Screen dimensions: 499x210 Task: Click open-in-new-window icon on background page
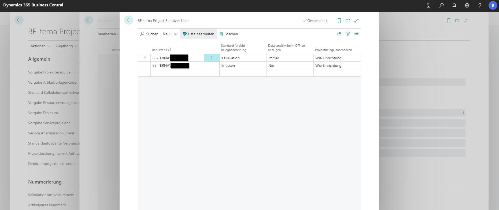[457, 21]
